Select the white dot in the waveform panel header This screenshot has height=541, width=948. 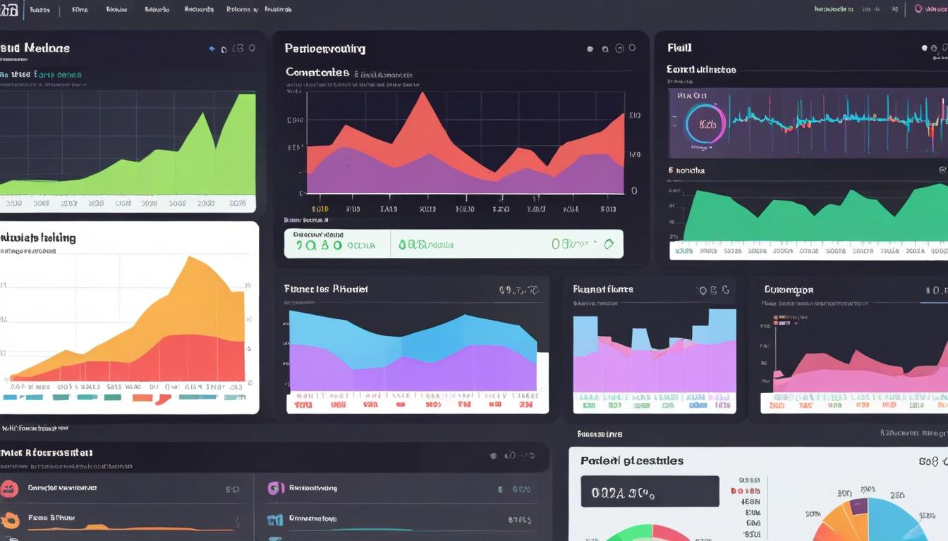point(925,48)
